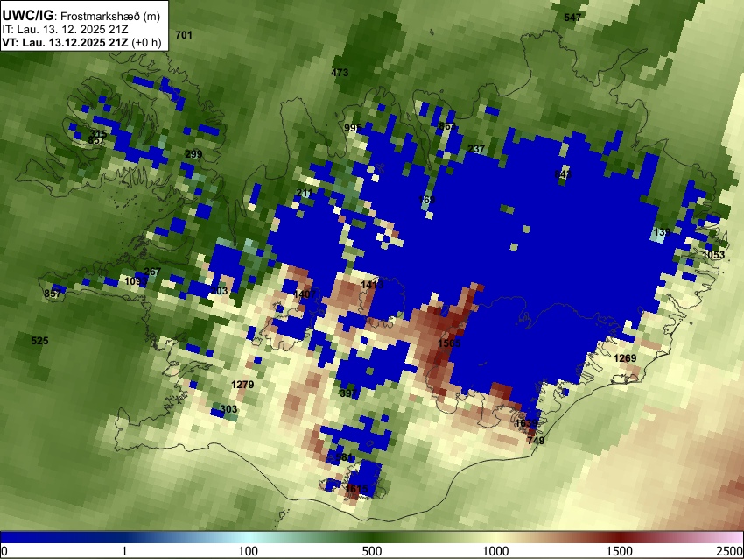Click the '1615' height value on the map

356,489
